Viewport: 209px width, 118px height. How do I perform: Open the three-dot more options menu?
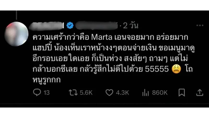[x=200, y=25]
